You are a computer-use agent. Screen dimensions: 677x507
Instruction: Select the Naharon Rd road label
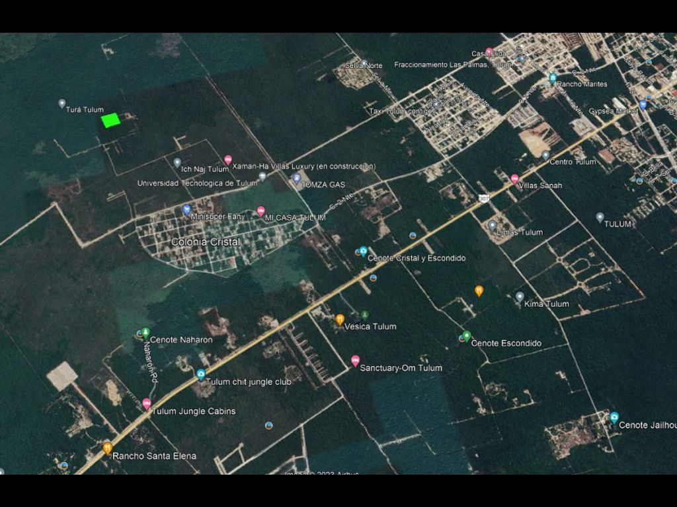150,362
